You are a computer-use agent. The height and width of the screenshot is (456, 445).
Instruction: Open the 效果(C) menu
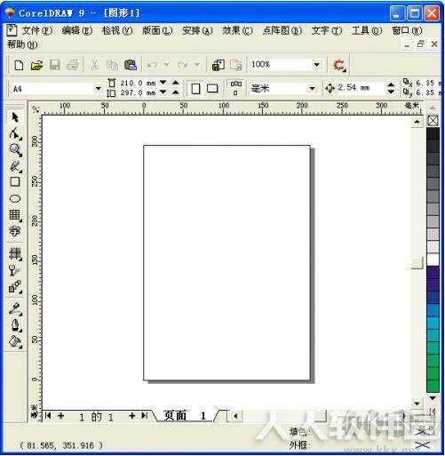[x=237, y=30]
